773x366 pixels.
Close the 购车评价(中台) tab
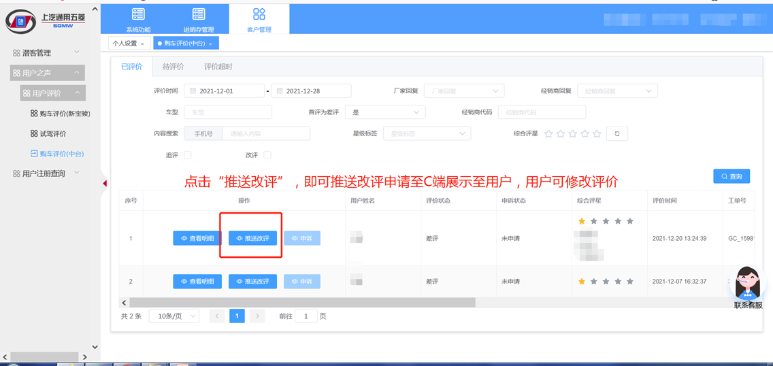210,44
